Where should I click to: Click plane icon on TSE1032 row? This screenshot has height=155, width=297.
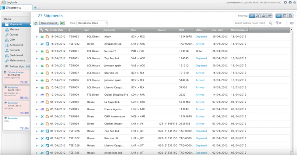point(42,44)
